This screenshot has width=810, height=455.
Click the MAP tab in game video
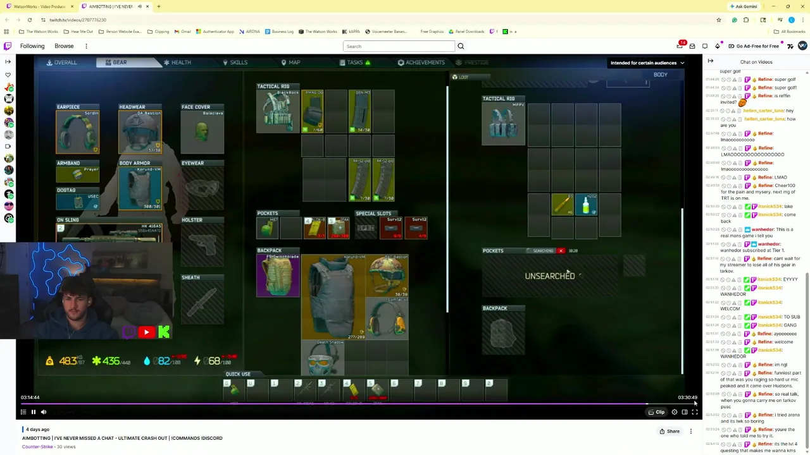click(x=290, y=63)
